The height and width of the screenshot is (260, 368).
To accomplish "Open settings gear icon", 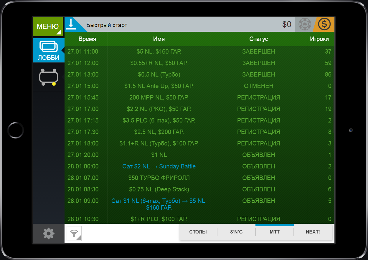I will pos(48,233).
